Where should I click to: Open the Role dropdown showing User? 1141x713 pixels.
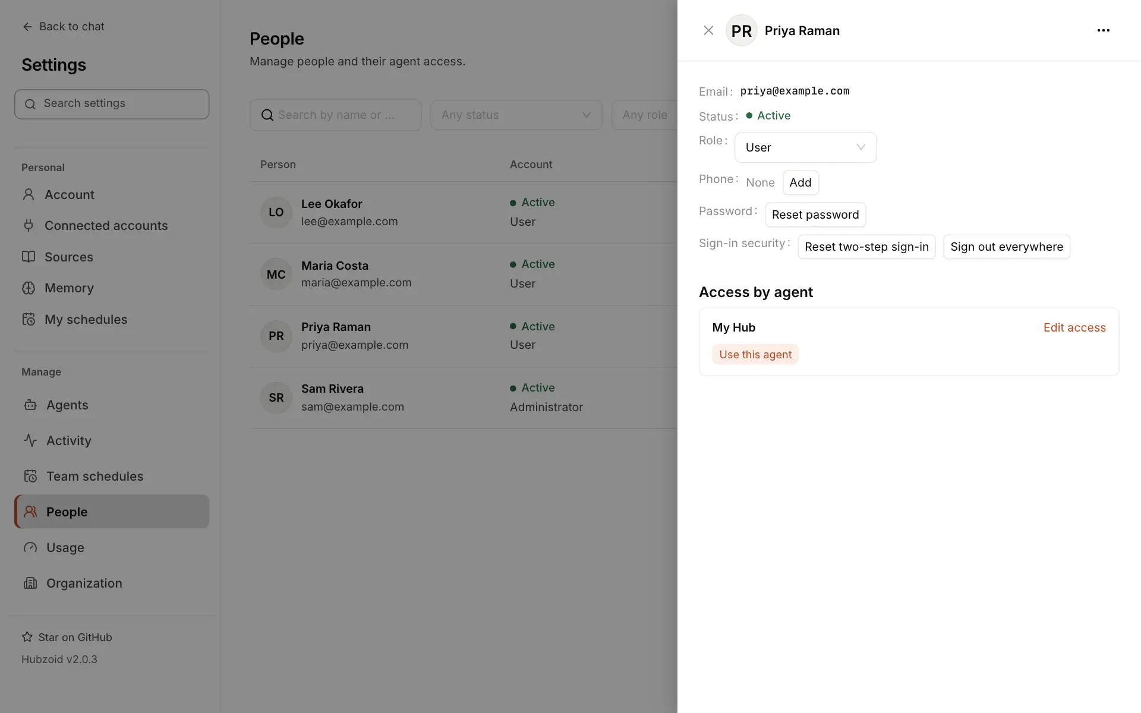(x=805, y=147)
